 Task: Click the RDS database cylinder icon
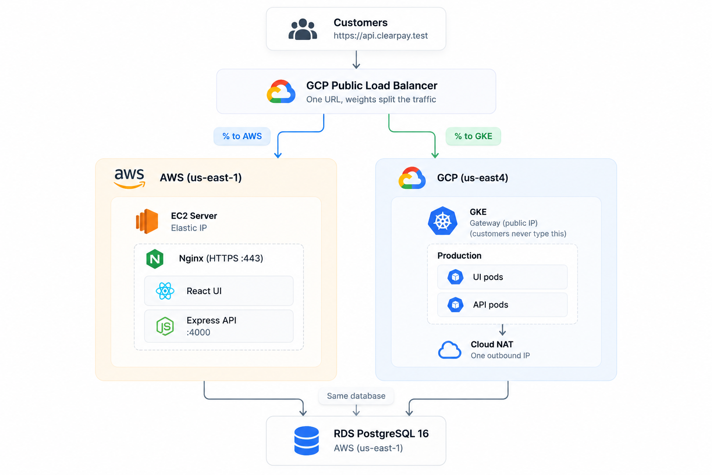[306, 441]
